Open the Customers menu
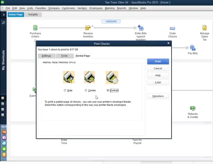The image size is (213, 164). pos(68,8)
